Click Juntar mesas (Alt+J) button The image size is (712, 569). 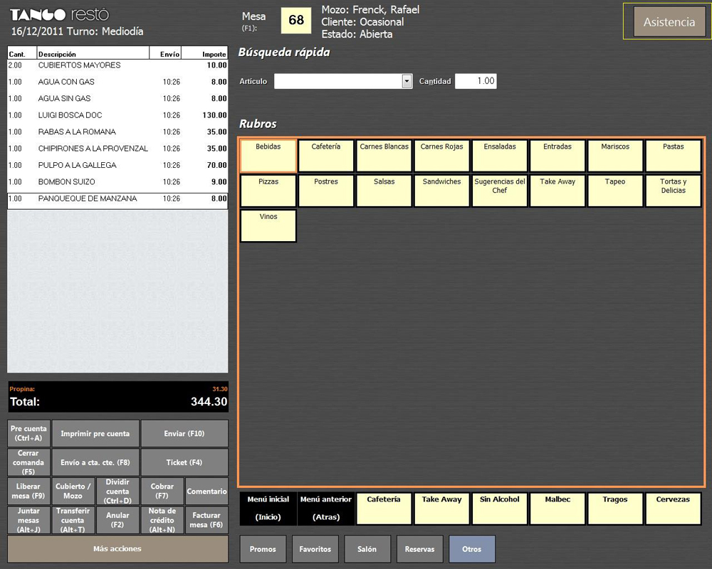[28, 520]
